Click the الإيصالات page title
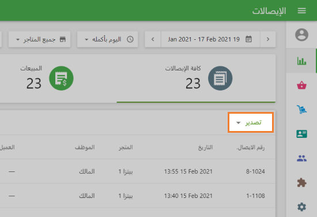The width and height of the screenshot is (317, 217). click(x=269, y=11)
